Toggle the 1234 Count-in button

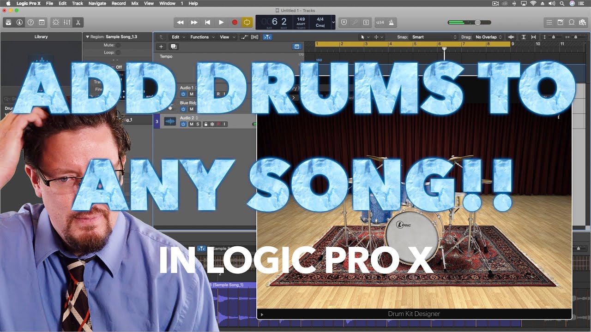380,22
